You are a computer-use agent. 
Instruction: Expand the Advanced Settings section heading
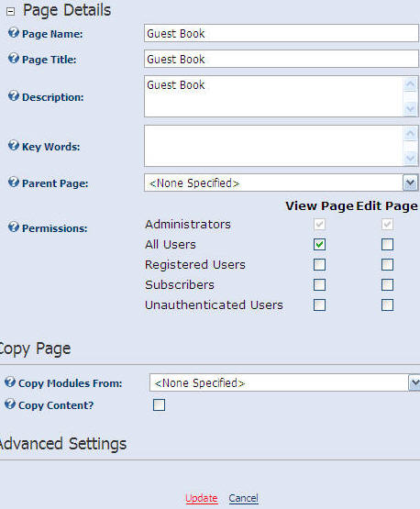point(63,444)
